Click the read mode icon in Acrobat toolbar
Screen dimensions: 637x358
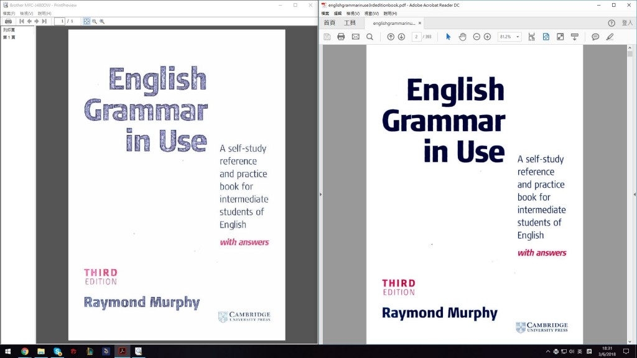[574, 37]
